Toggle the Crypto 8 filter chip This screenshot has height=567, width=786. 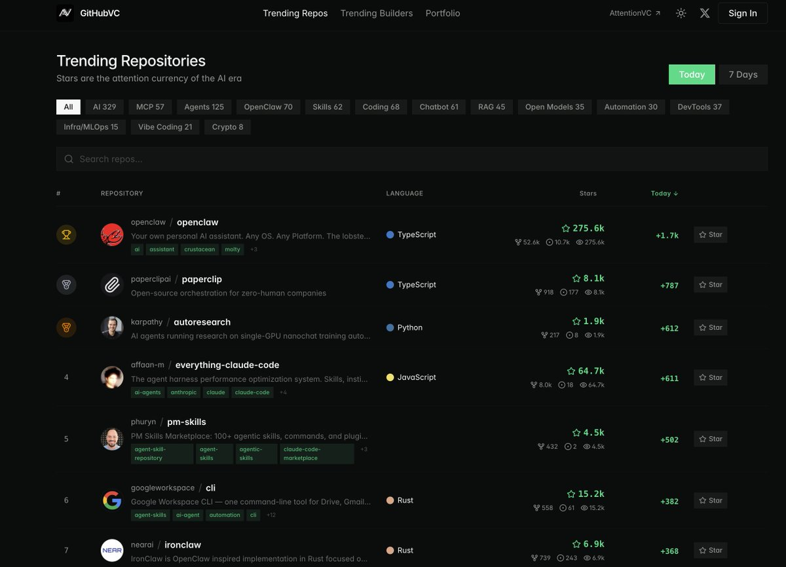[x=227, y=126]
